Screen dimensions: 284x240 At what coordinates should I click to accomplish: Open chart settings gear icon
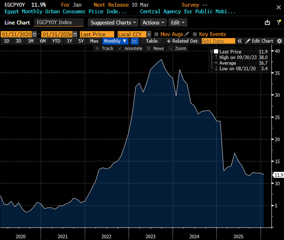[279, 41]
